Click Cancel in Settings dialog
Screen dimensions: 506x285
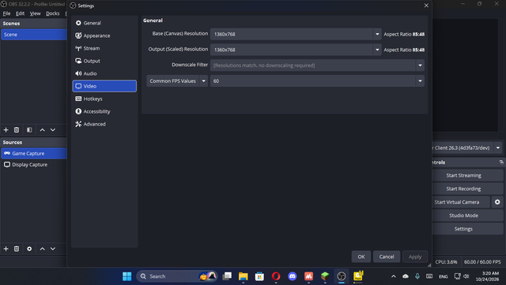pyautogui.click(x=387, y=257)
